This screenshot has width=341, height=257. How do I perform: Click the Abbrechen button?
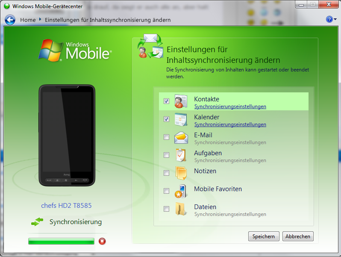click(x=298, y=236)
